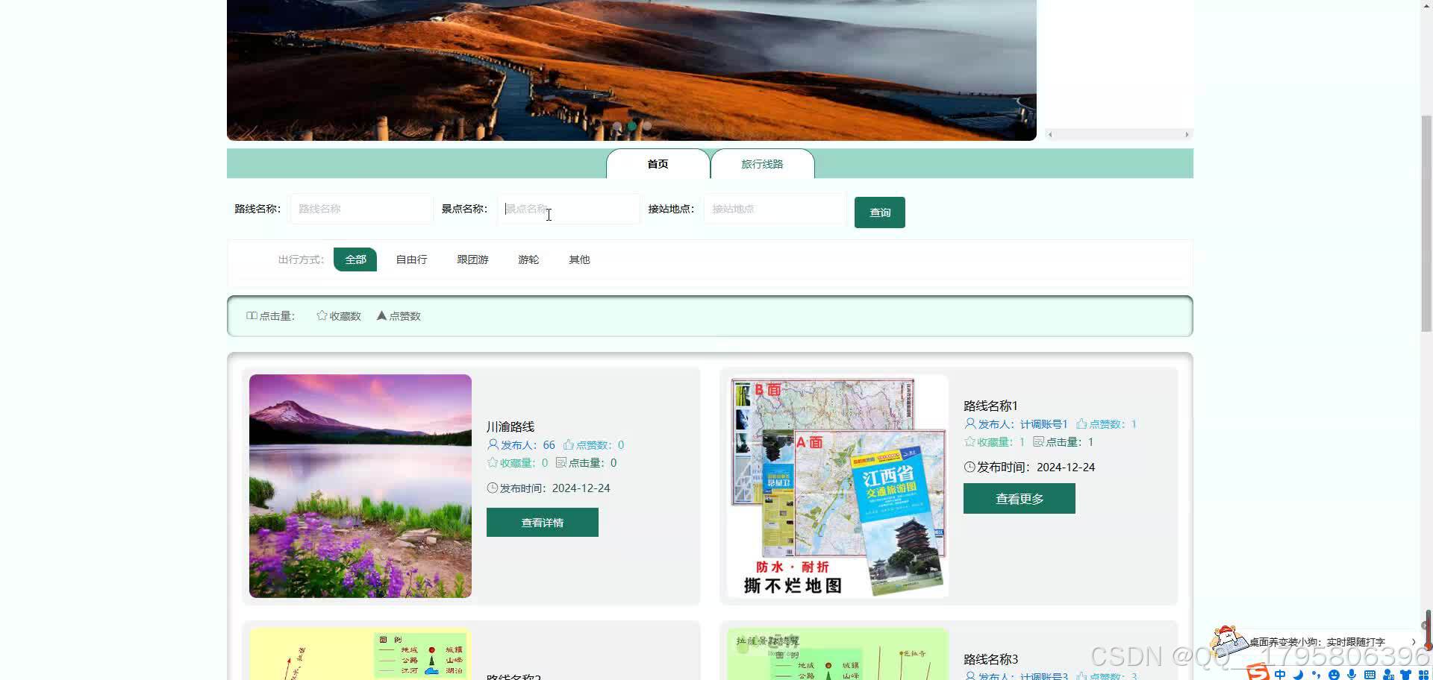Open the Sogou soft keyboard icon
Viewport: 1433px width, 680px height.
coord(1370,674)
